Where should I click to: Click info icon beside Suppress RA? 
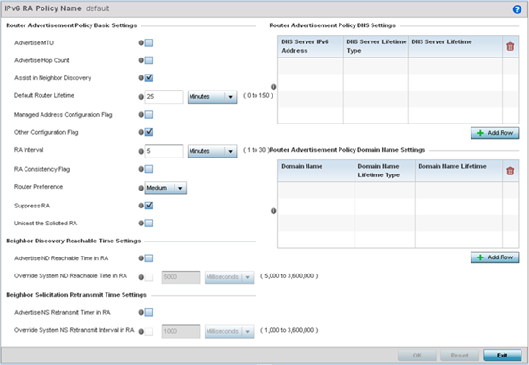point(141,206)
